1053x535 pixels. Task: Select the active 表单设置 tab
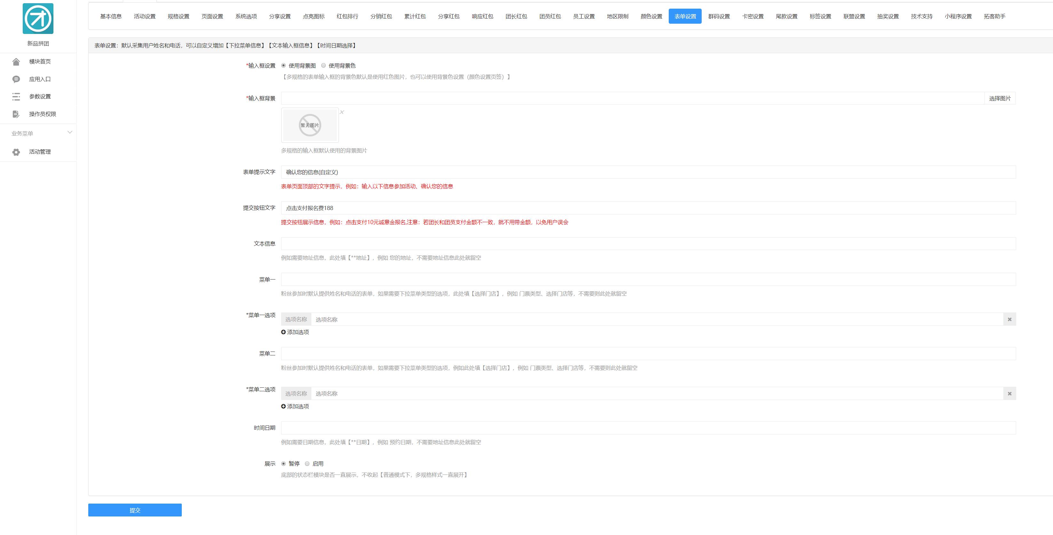pyautogui.click(x=685, y=16)
